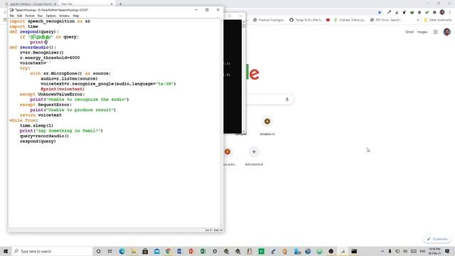Close the New Tab tab in Chrome
This screenshot has width=455, height=256.
pos(112,4)
